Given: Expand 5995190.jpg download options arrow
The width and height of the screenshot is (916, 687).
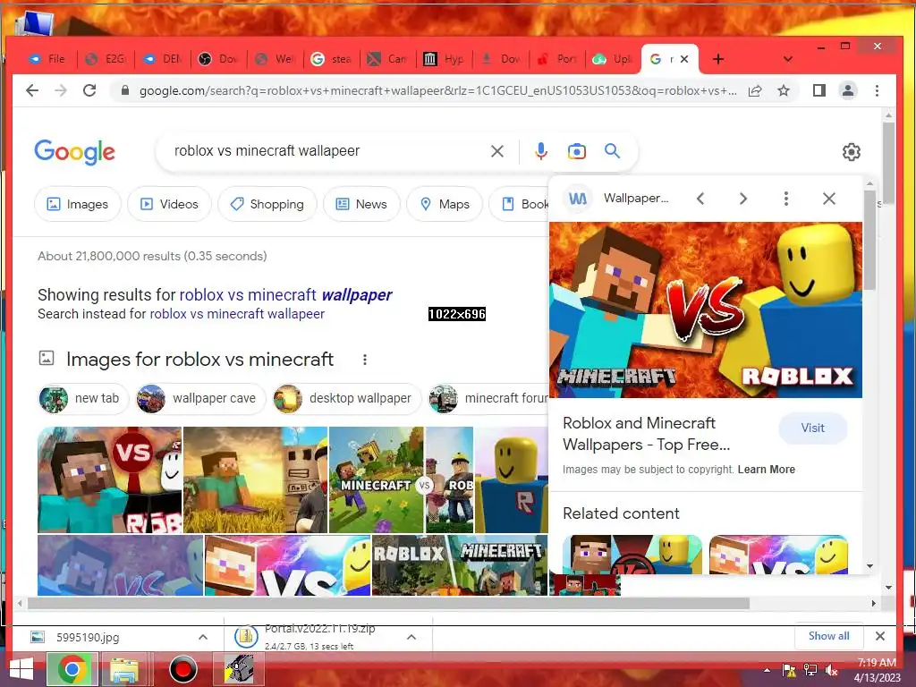Looking at the screenshot, I should [x=203, y=637].
